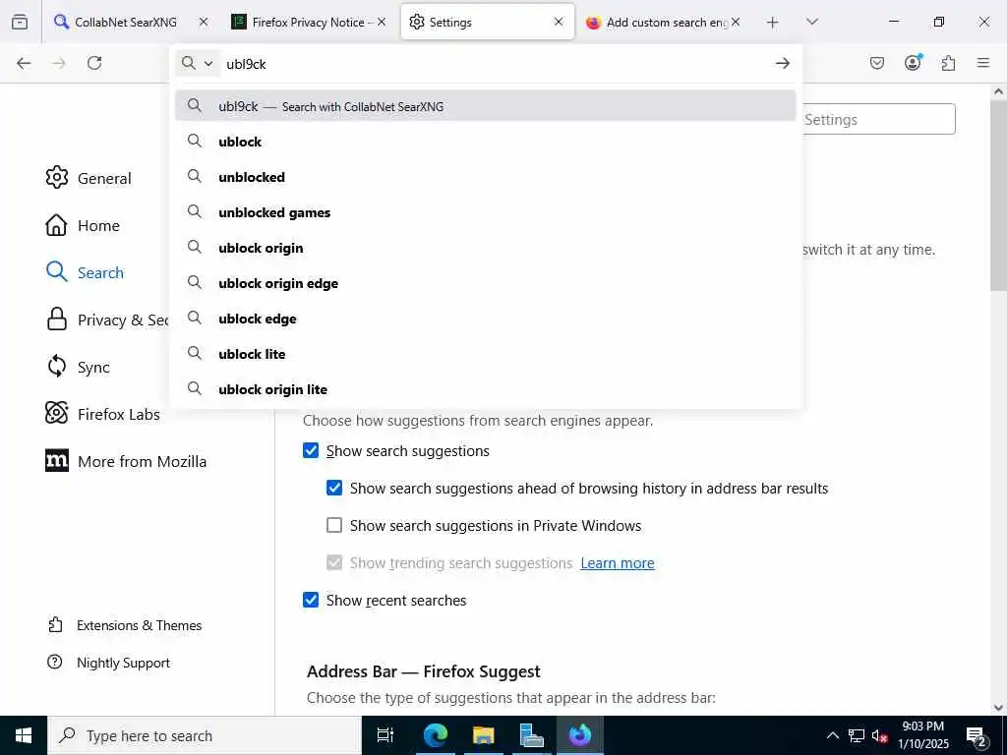Click the Find in Settings search box
Screen dimensions: 1007x755
[878, 119]
